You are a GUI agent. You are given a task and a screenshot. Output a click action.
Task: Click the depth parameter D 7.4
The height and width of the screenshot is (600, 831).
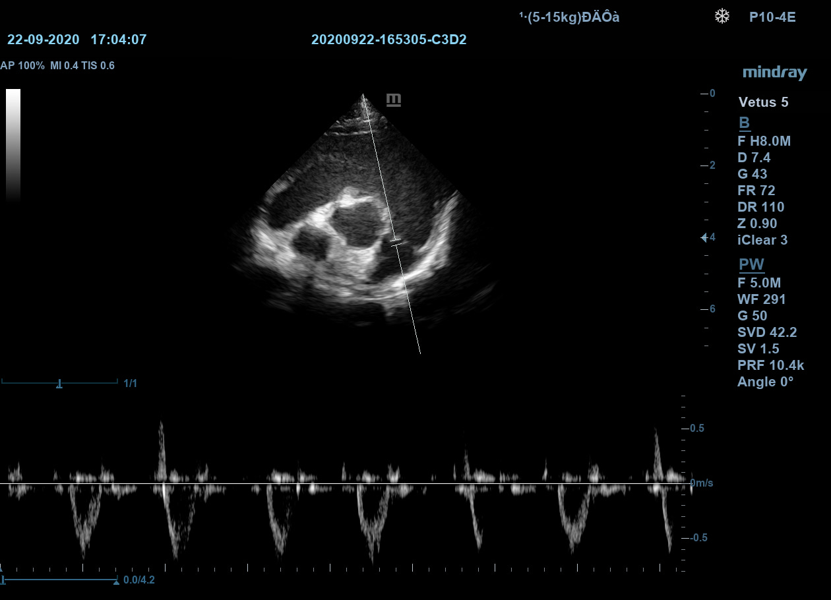click(754, 158)
